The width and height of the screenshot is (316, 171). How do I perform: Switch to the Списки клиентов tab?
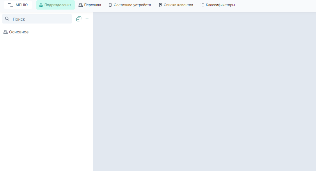click(x=175, y=5)
